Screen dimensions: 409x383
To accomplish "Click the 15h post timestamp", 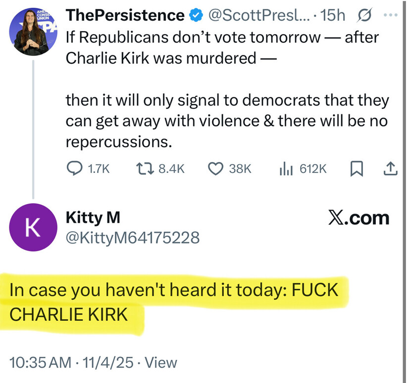I will pyautogui.click(x=334, y=15).
